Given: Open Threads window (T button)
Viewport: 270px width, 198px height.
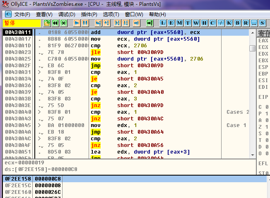Looking at the screenshot, I should [x=188, y=23].
